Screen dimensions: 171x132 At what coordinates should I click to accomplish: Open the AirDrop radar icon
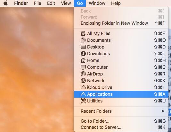pyautogui.click(x=83, y=74)
